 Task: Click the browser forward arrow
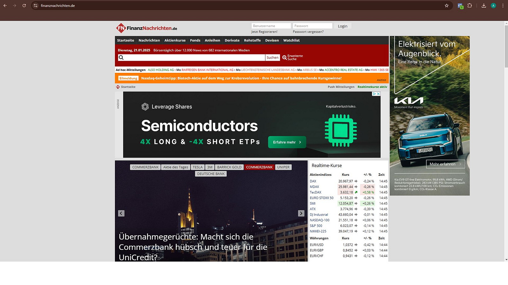(x=15, y=5)
